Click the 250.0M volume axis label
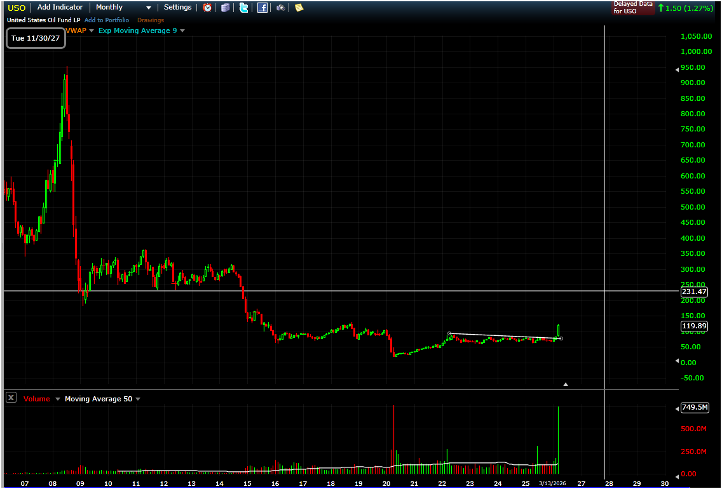Viewport: 722px width, 489px height. pyautogui.click(x=693, y=452)
